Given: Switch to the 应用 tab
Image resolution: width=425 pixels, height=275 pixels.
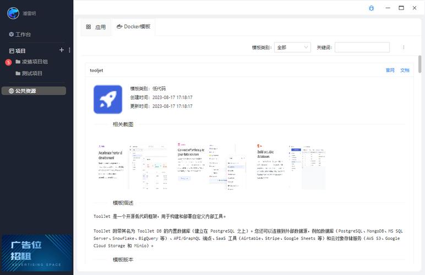Looking at the screenshot, I should click(x=96, y=27).
